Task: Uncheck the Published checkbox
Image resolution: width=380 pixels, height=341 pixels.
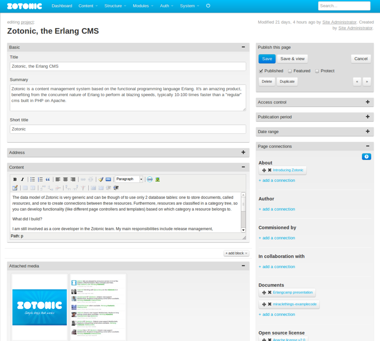Action: click(x=261, y=71)
